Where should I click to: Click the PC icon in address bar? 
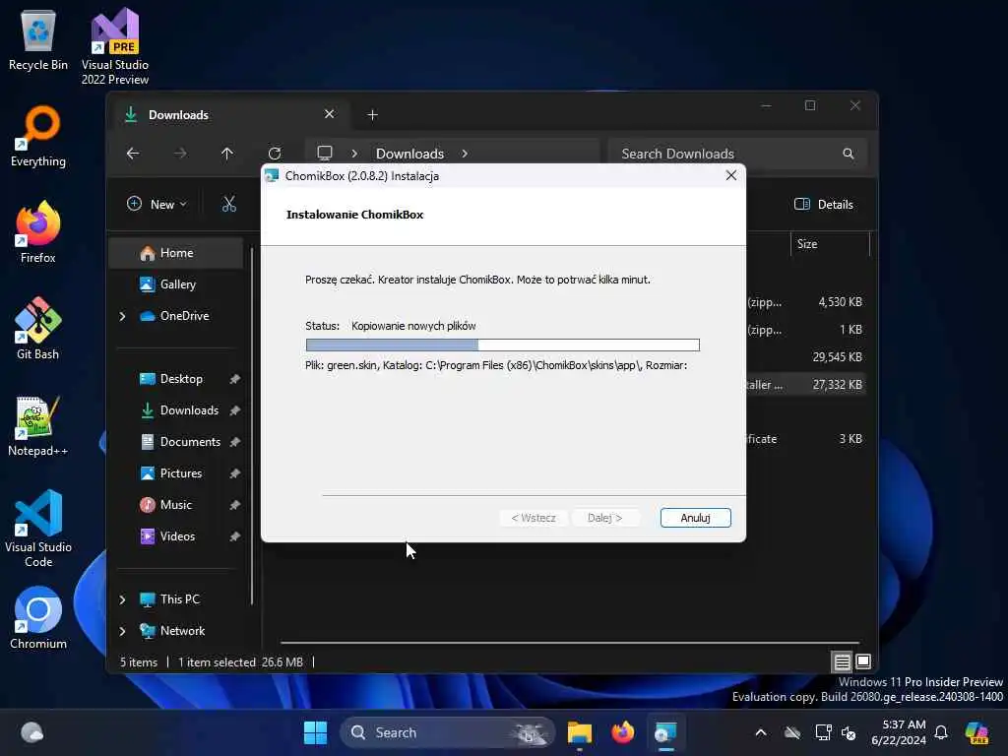[325, 153]
